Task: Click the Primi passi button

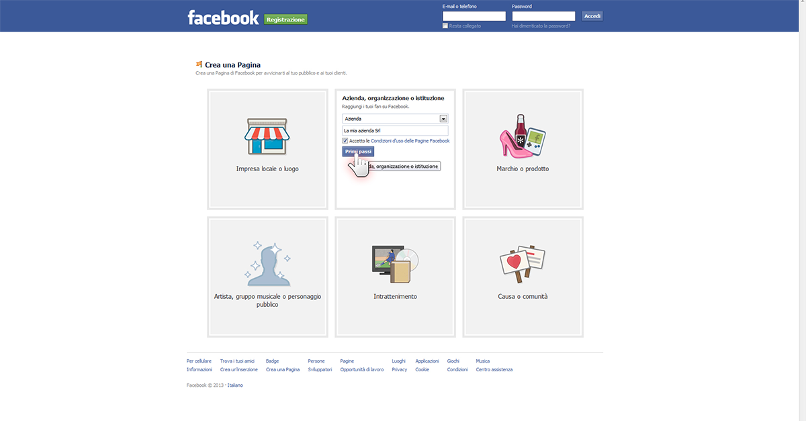Action: pyautogui.click(x=358, y=152)
